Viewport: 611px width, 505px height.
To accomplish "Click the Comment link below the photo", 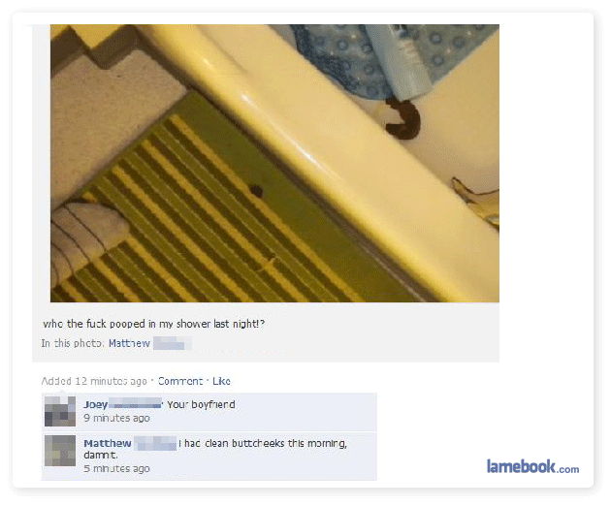I will click(180, 381).
